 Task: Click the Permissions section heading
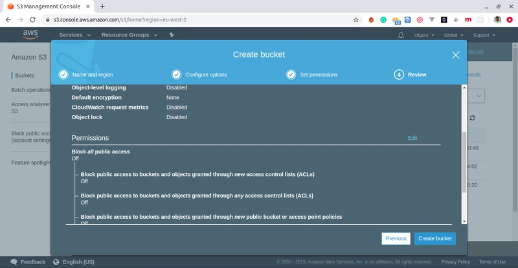pyautogui.click(x=90, y=138)
